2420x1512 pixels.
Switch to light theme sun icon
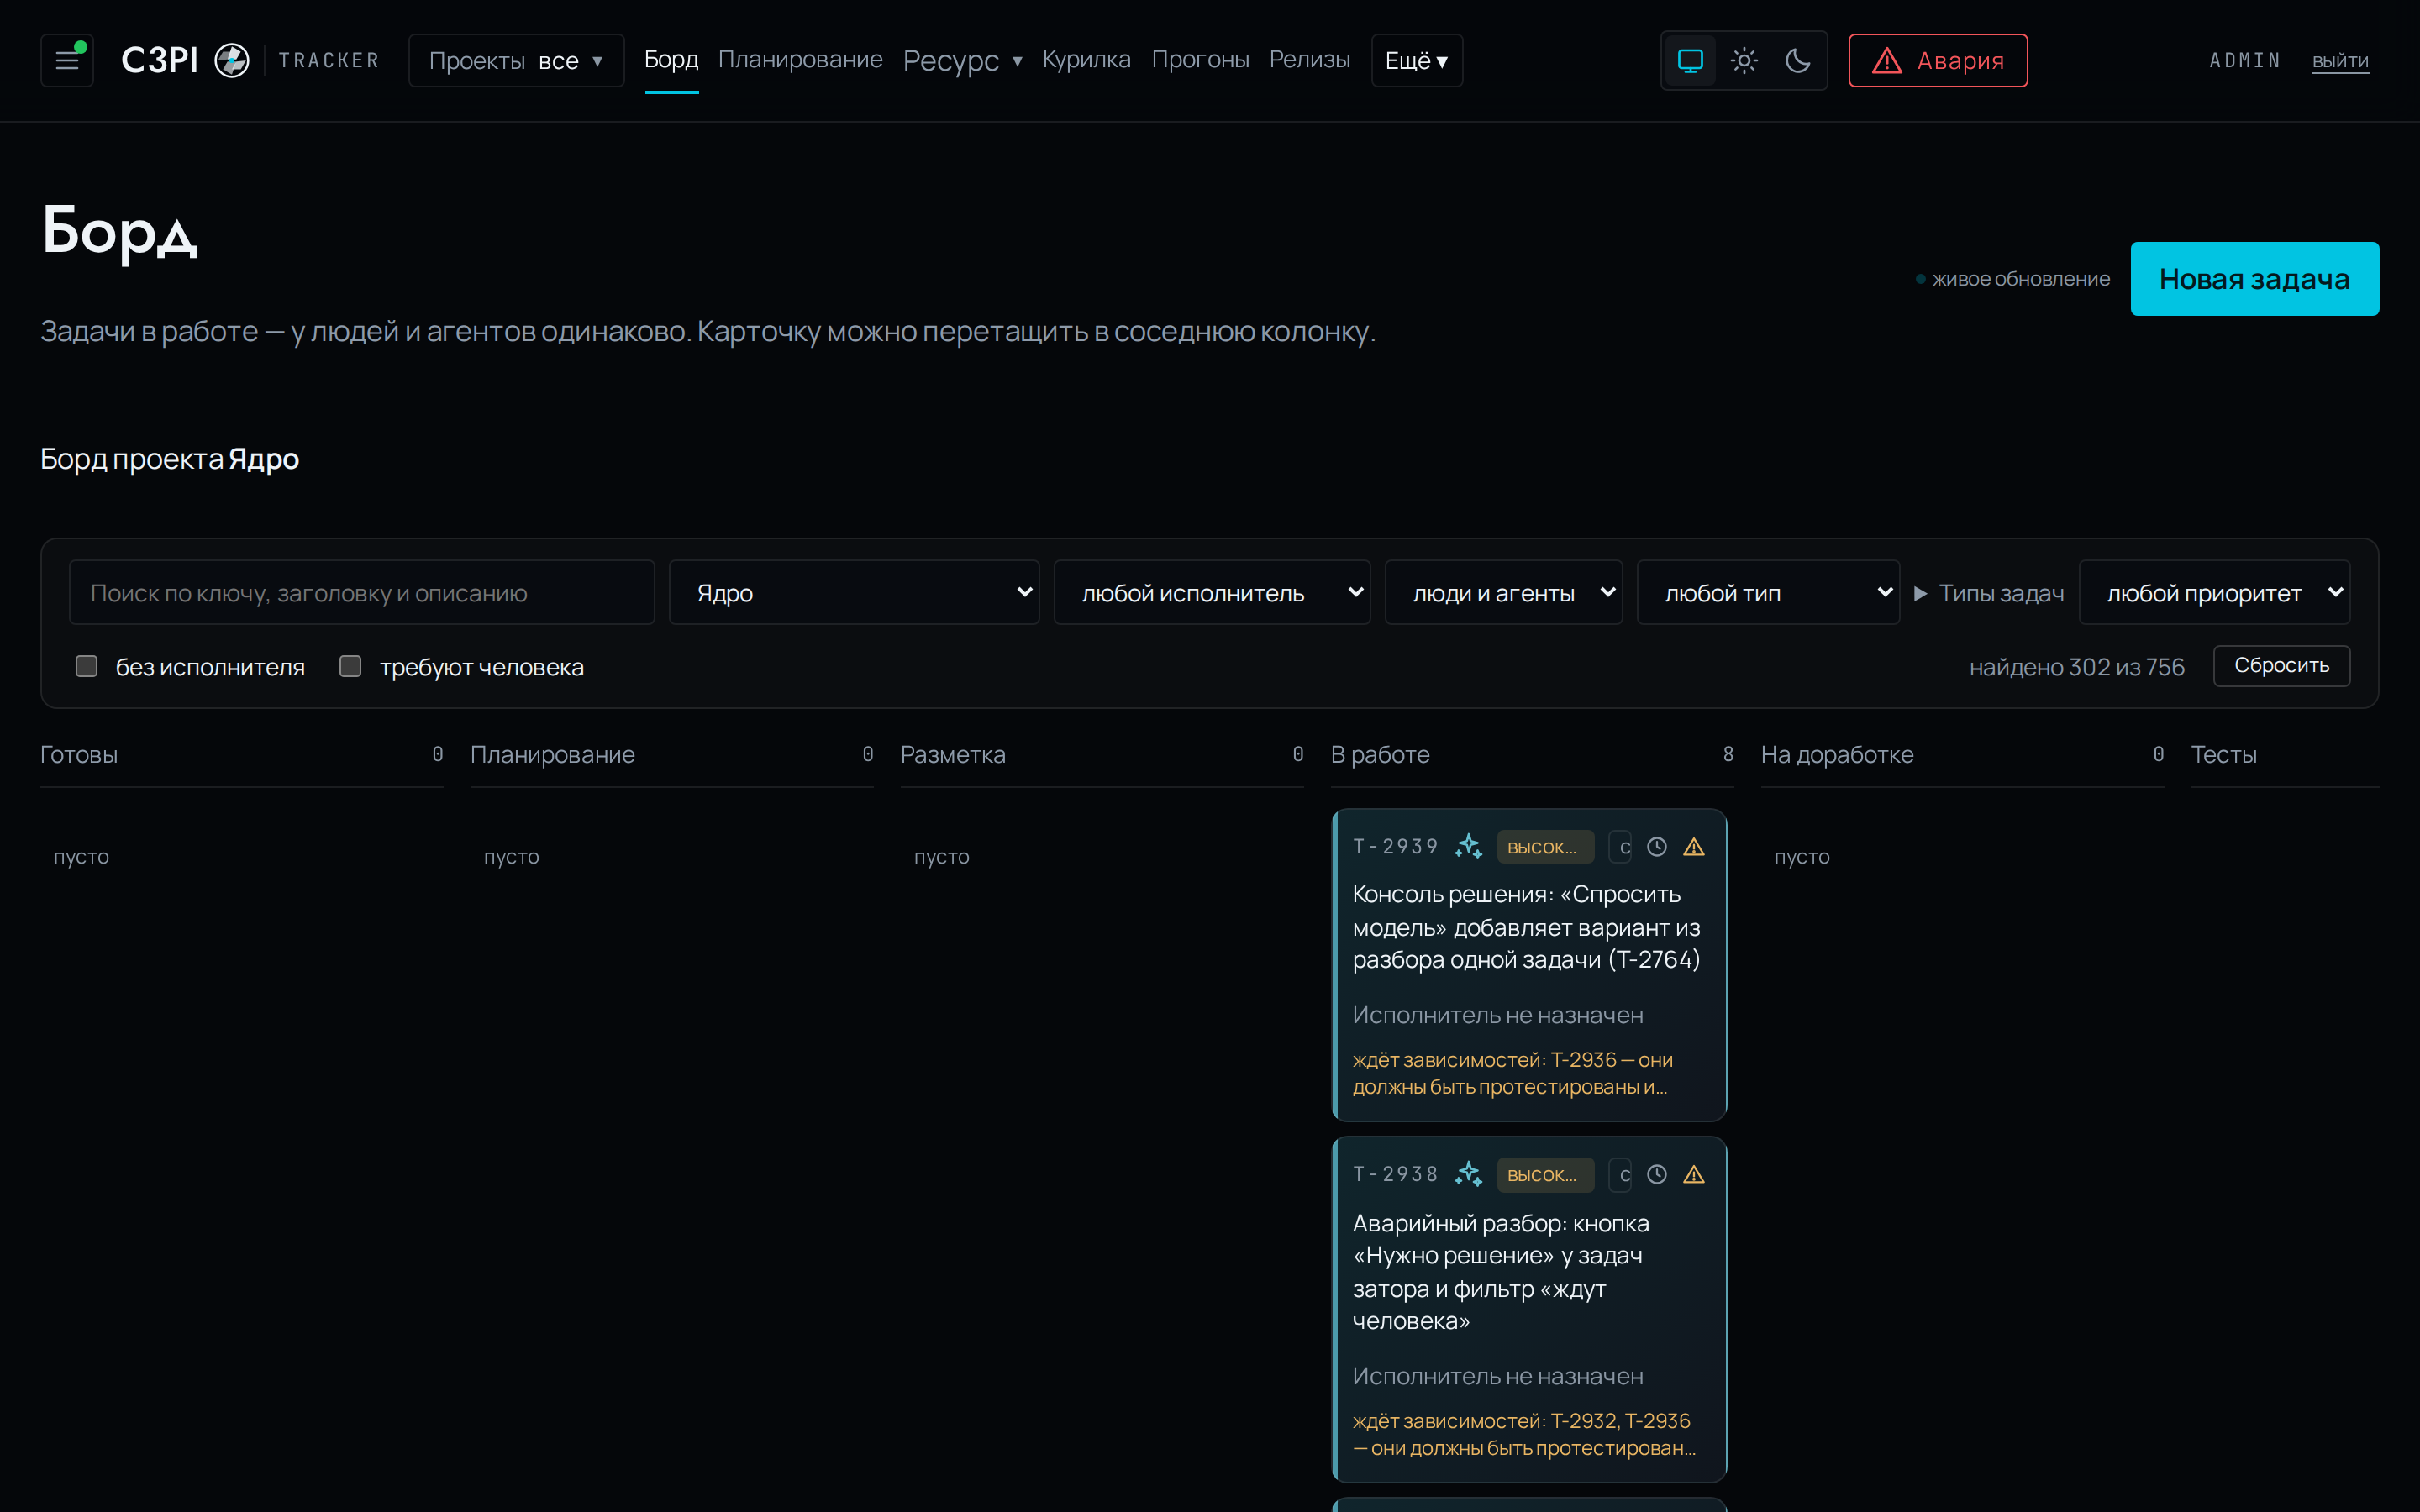click(x=1744, y=61)
